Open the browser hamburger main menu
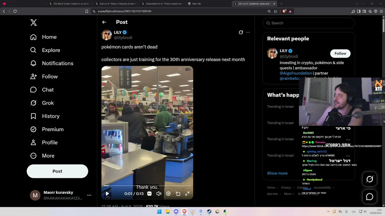The width and height of the screenshot is (385, 216). click(x=381, y=11)
